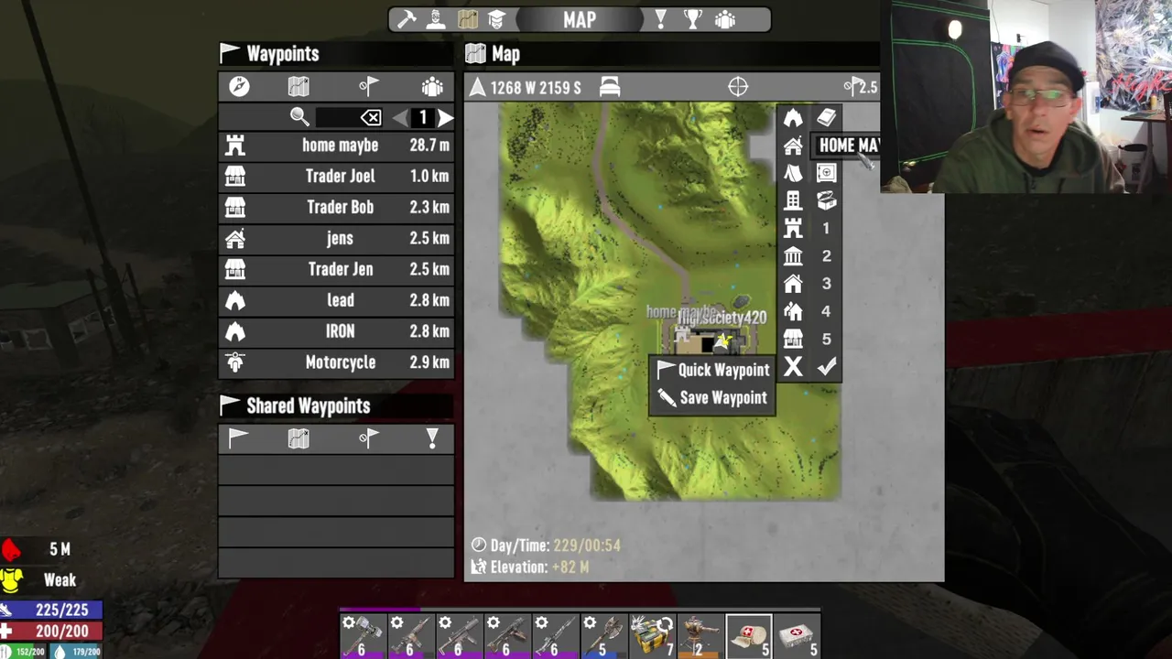Open the Skills graduation cap tab
The width and height of the screenshot is (1172, 659).
click(x=496, y=19)
